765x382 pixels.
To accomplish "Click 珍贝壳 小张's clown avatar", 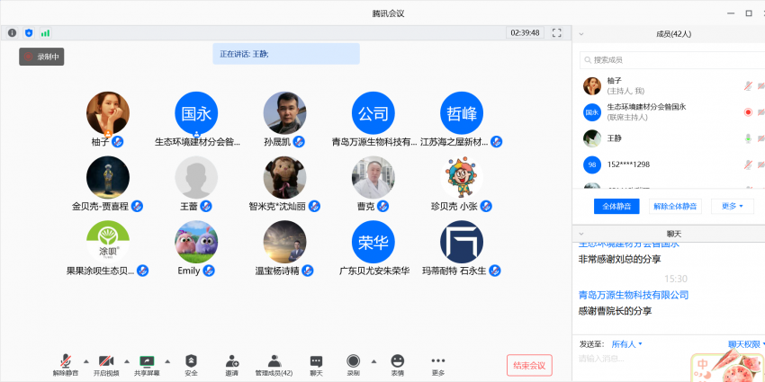I will click(x=462, y=177).
